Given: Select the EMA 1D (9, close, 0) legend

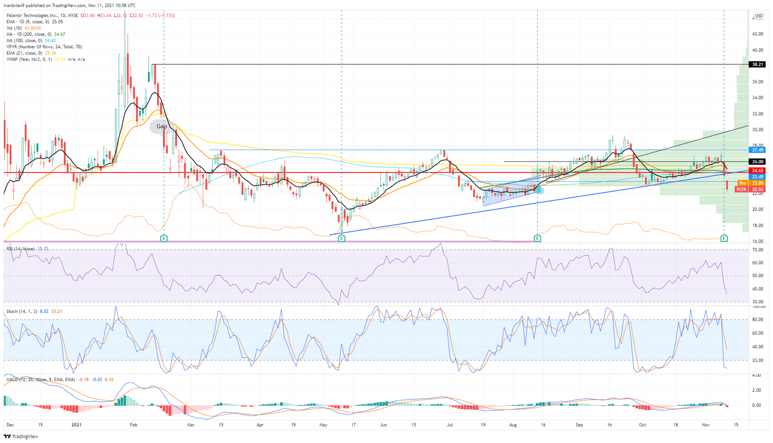Looking at the screenshot, I should 28,22.
